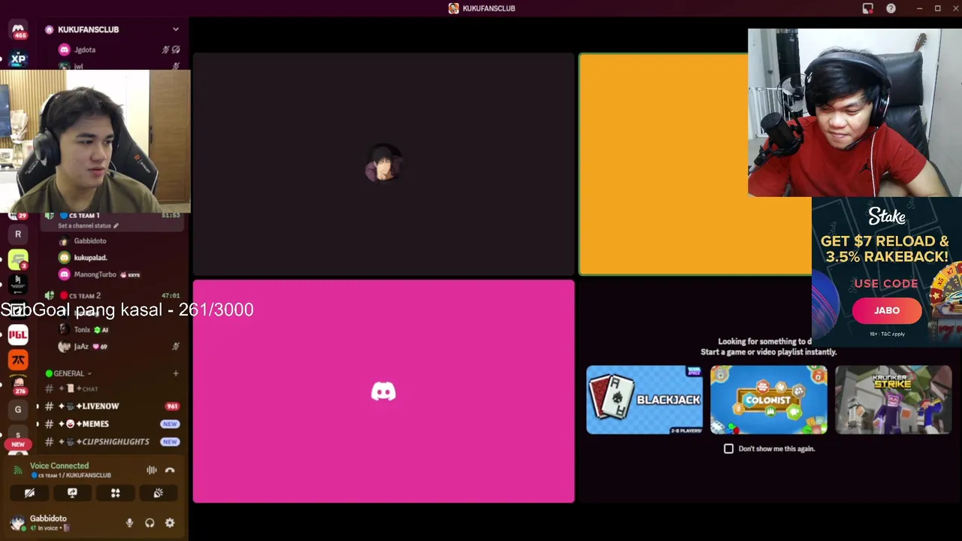Click Gabbidoto user avatar in bottom panel
Image resolution: width=962 pixels, height=541 pixels.
tap(17, 523)
